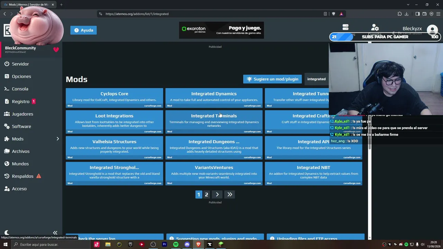443x249 pixels.
Task: Click the exaroton advertisement banner
Action: coord(221,30)
